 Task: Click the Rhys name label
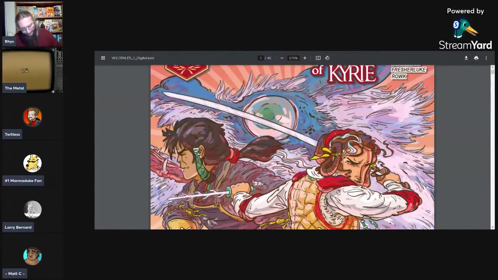(9, 41)
